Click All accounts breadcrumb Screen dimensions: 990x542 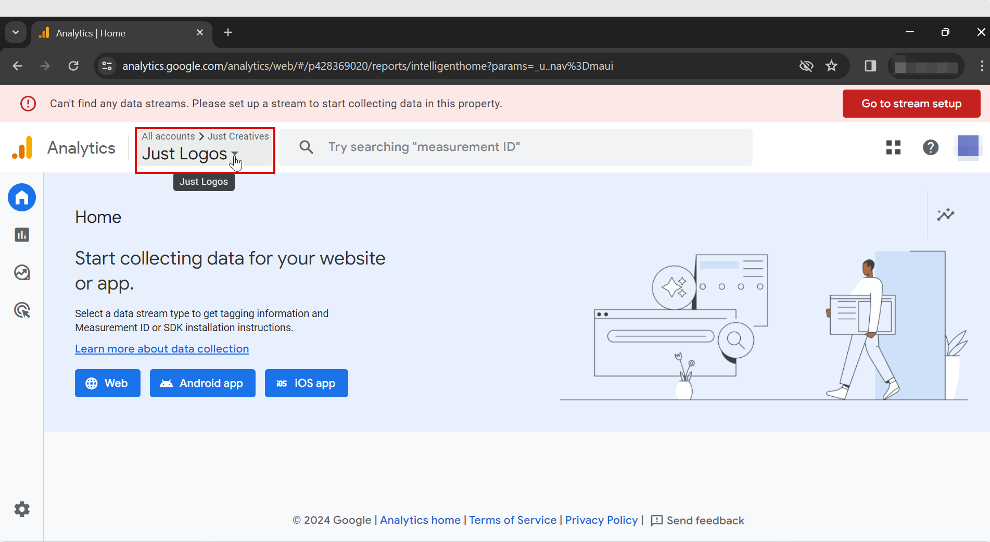point(168,136)
